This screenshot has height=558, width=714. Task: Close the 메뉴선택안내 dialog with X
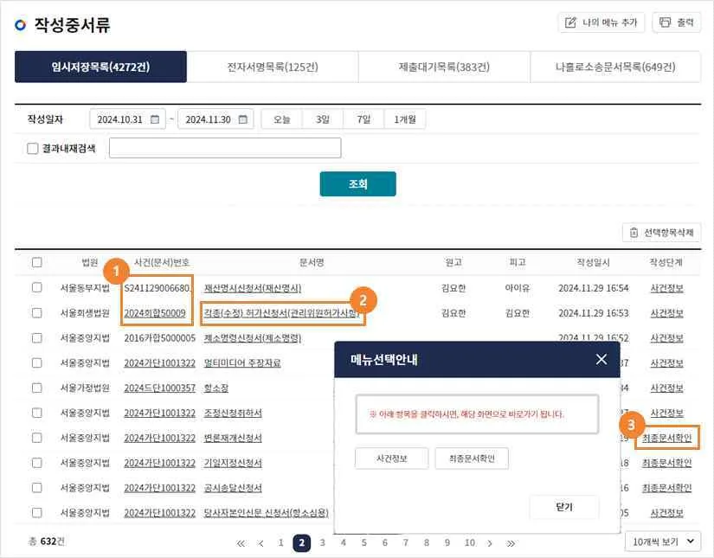click(x=601, y=360)
